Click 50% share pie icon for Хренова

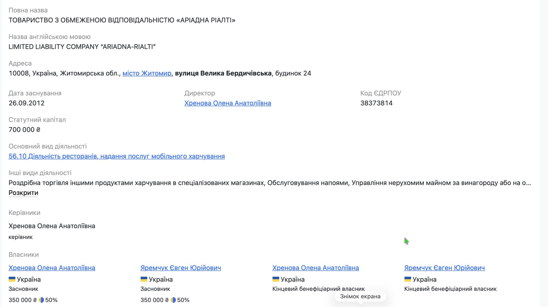tap(41, 300)
